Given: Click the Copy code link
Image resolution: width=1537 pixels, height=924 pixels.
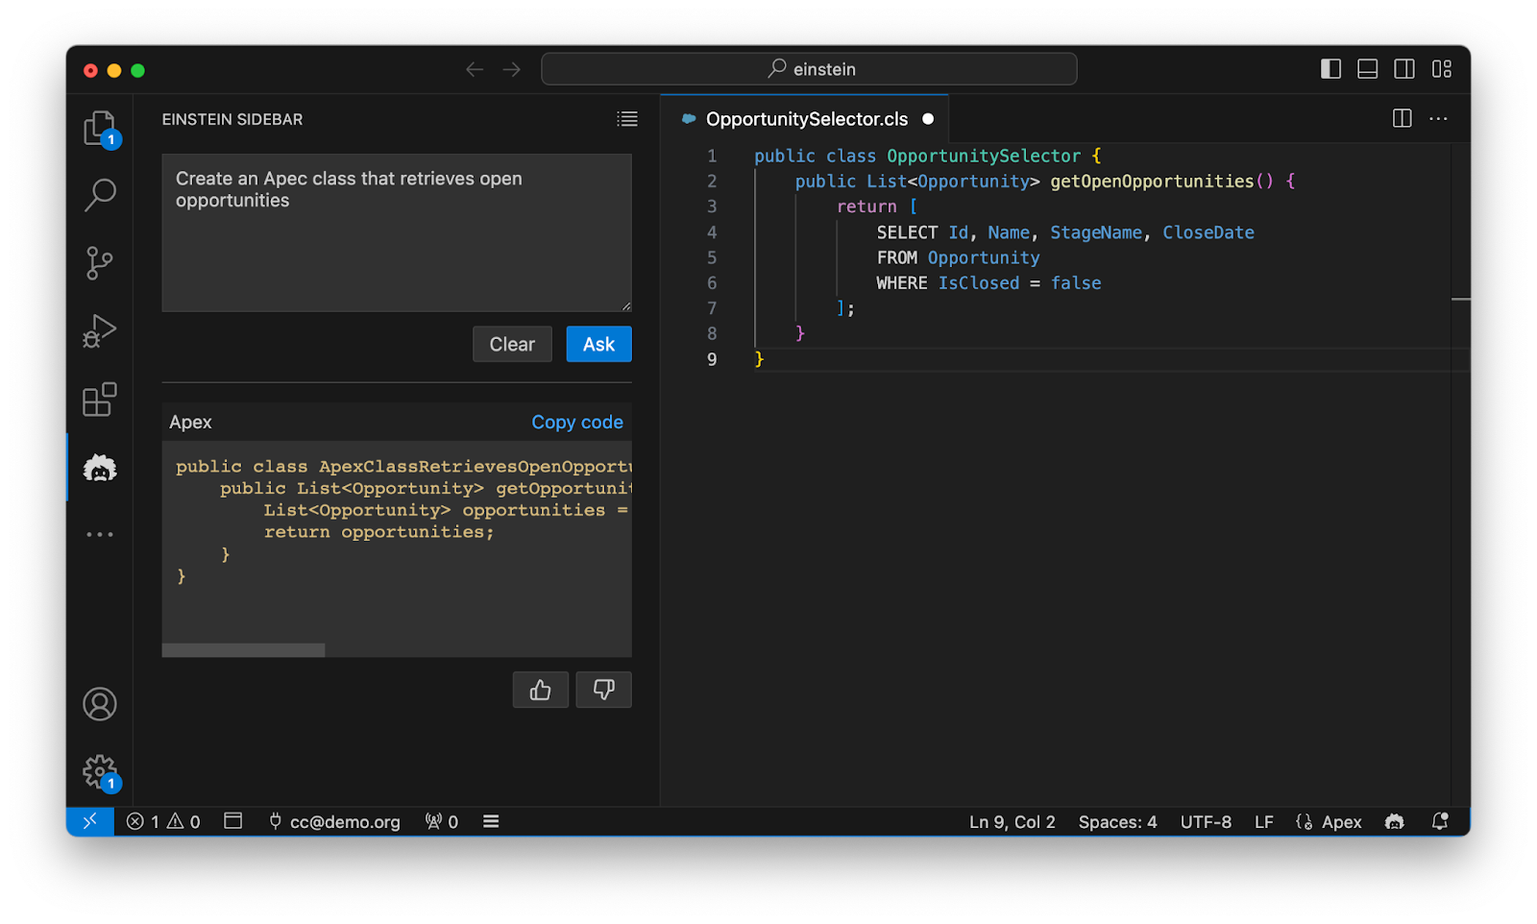Looking at the screenshot, I should coord(577,422).
